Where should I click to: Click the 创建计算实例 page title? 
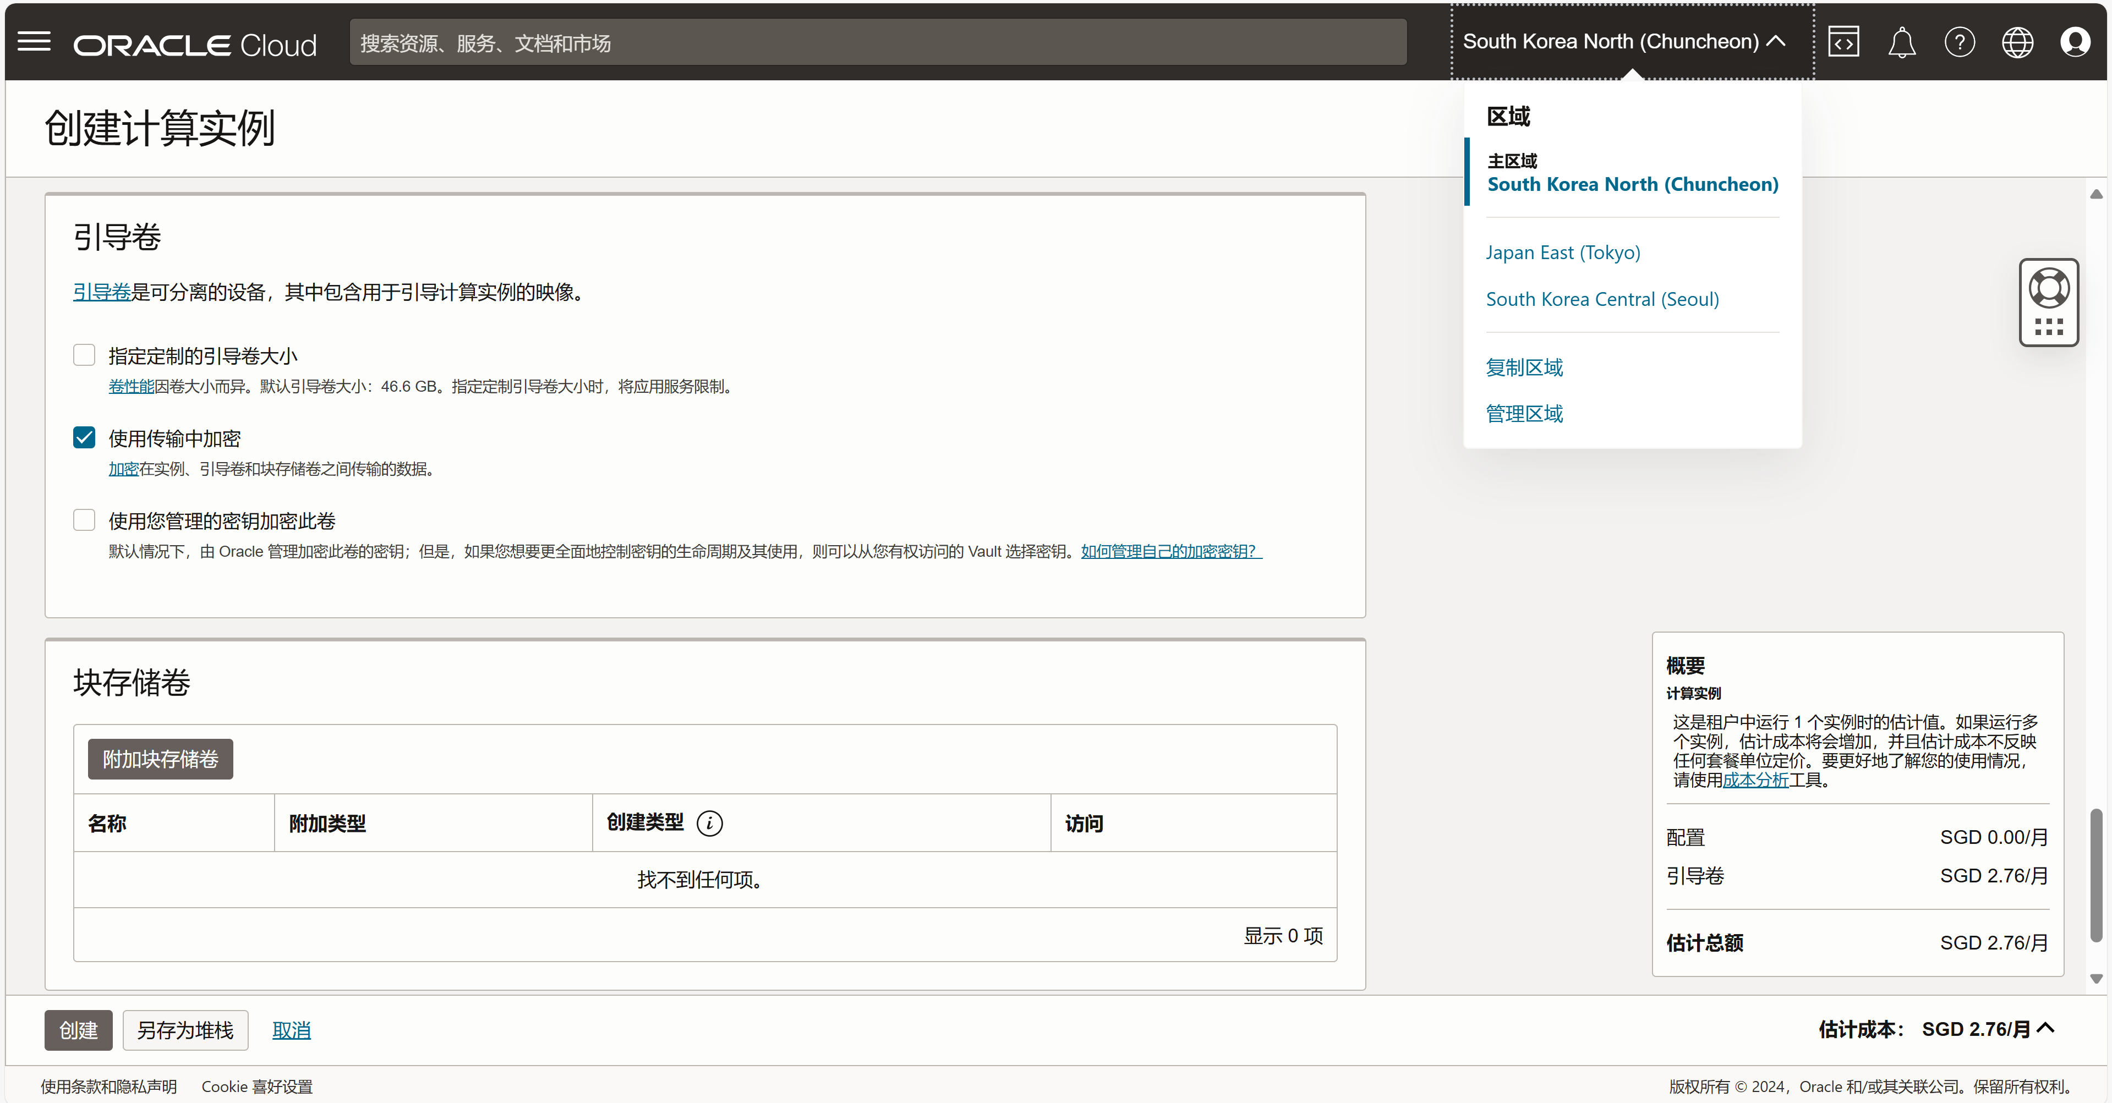pyautogui.click(x=159, y=128)
